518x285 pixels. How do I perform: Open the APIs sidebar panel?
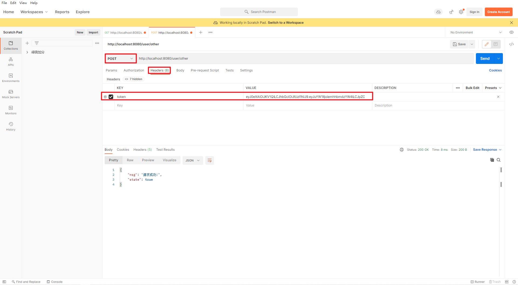(x=11, y=62)
